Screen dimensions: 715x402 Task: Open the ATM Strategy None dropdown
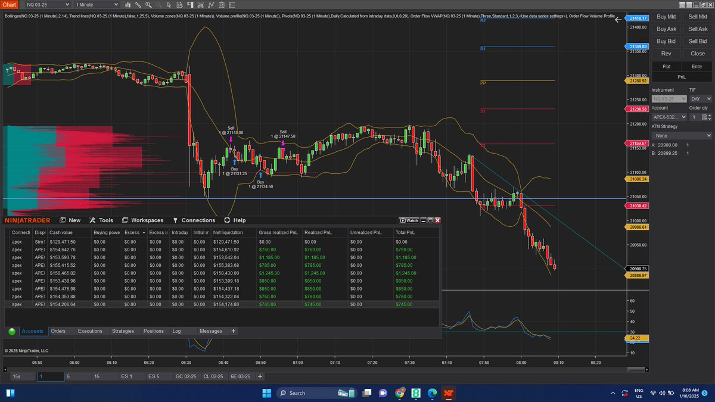[x=682, y=136]
